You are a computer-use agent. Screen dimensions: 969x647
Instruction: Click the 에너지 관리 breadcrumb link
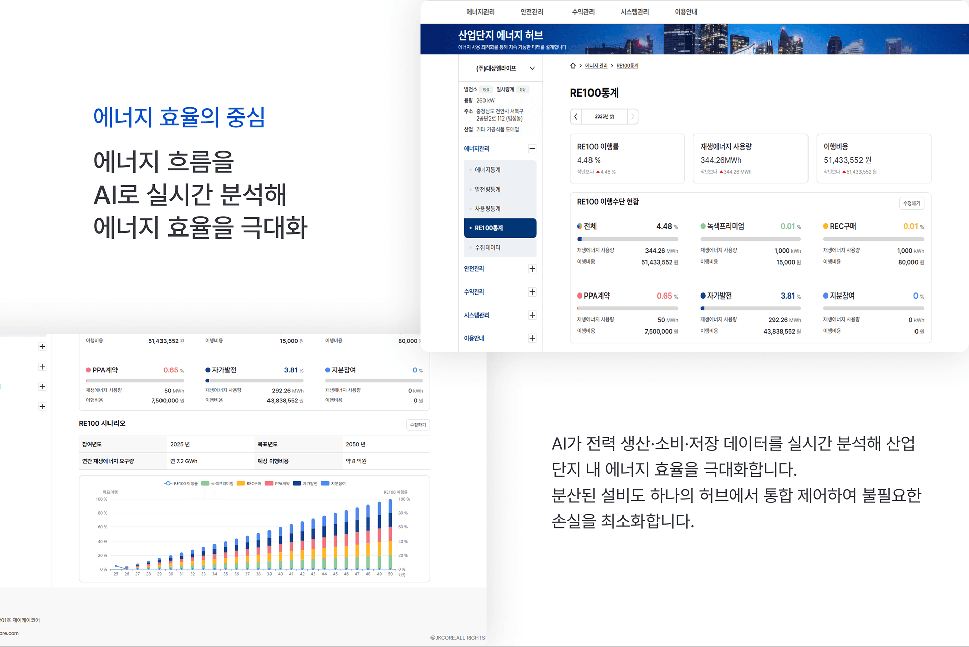point(596,66)
